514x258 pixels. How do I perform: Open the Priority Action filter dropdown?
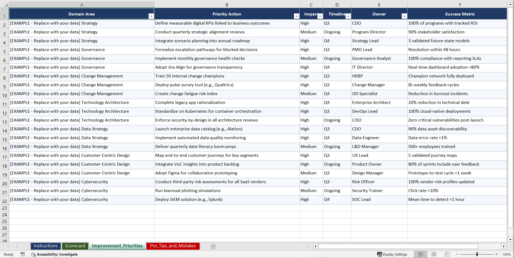pyautogui.click(x=296, y=16)
